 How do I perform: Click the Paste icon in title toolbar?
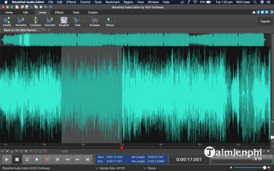[41, 7]
